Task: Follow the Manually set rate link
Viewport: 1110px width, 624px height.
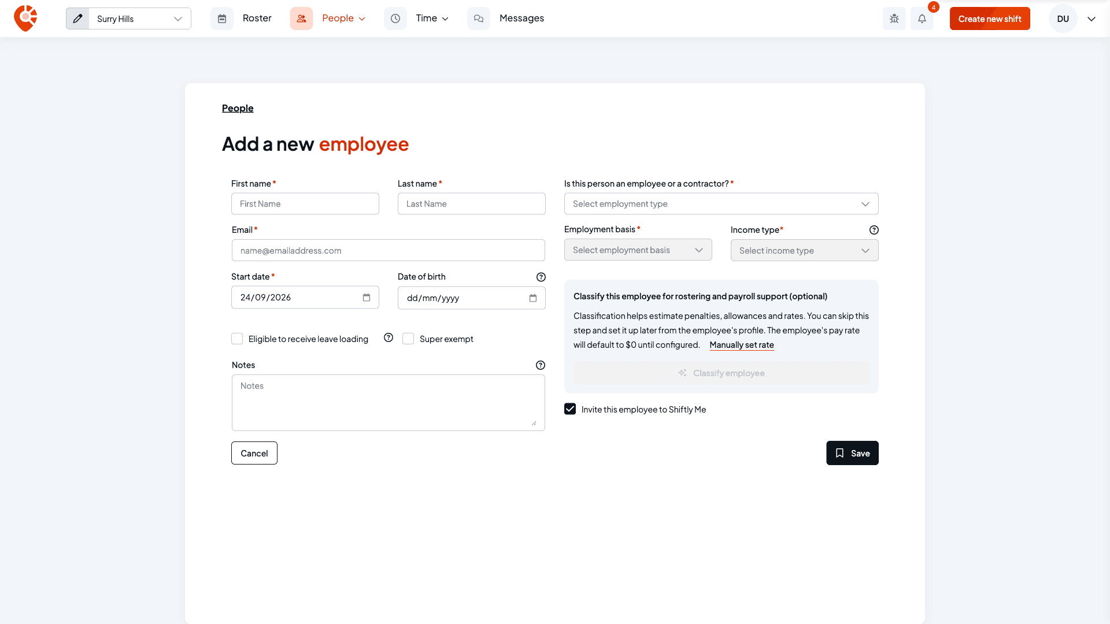Action: tap(742, 345)
